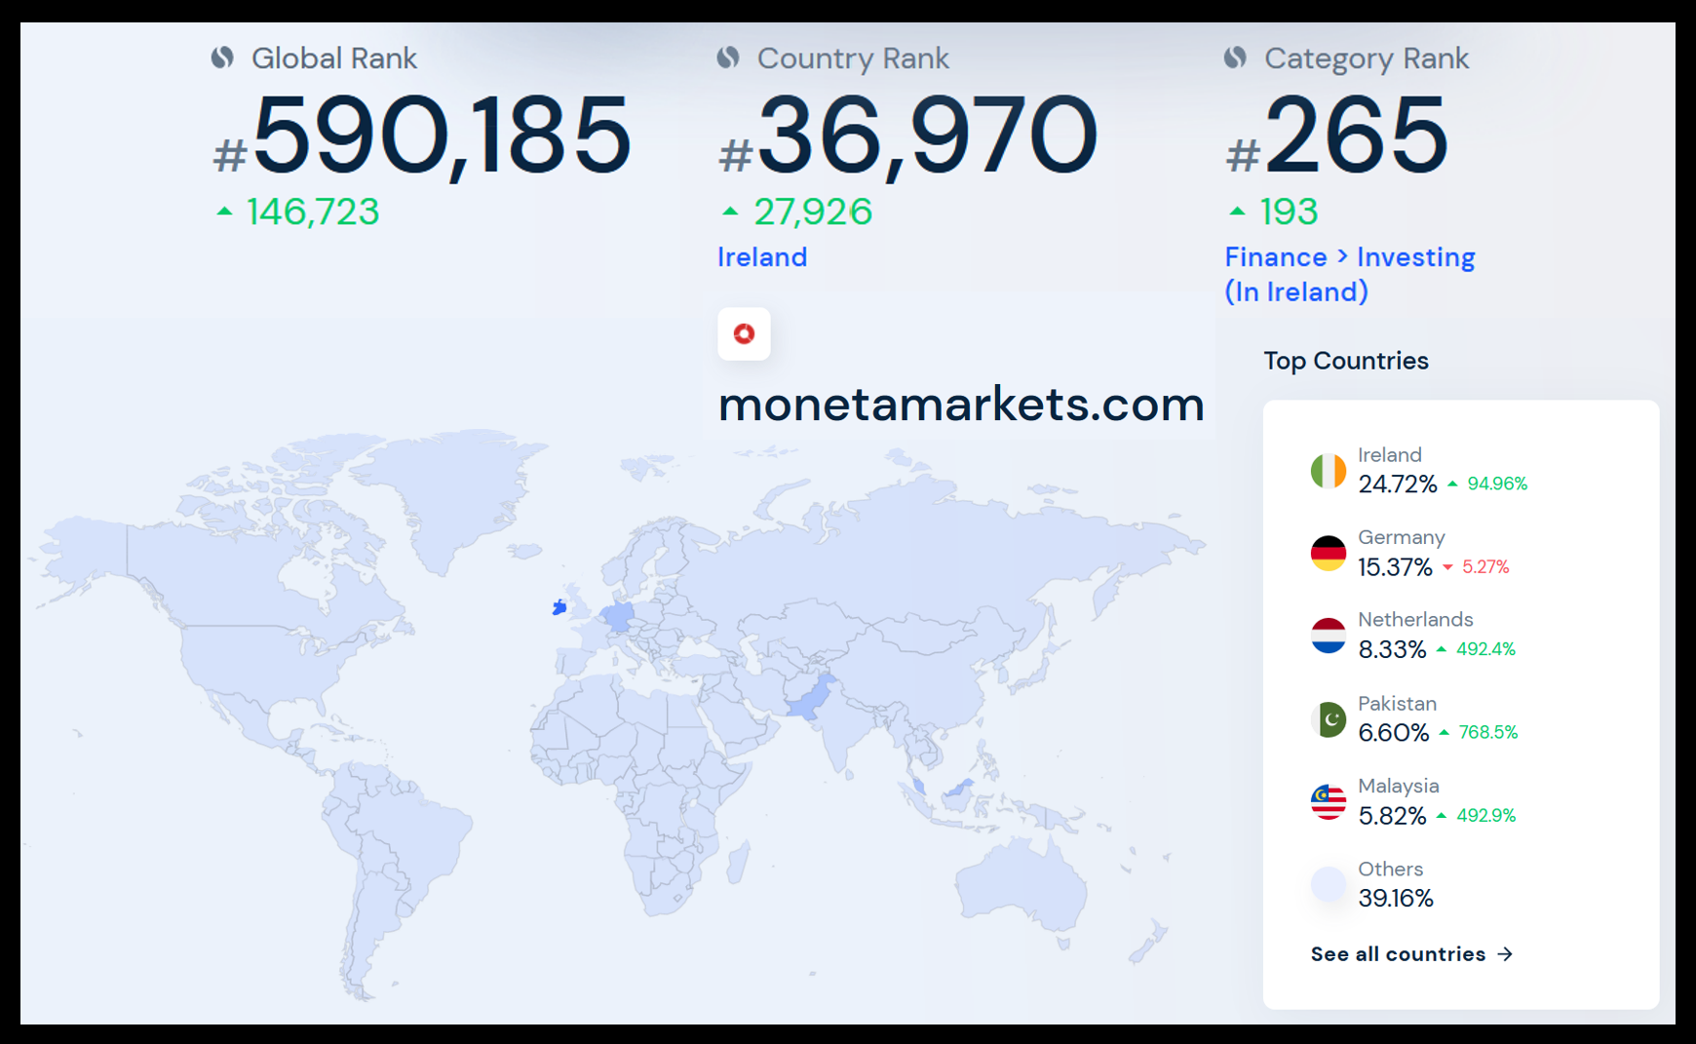Viewport: 1696px width, 1044px height.
Task: Open the Ireland country rank link
Action: click(762, 257)
